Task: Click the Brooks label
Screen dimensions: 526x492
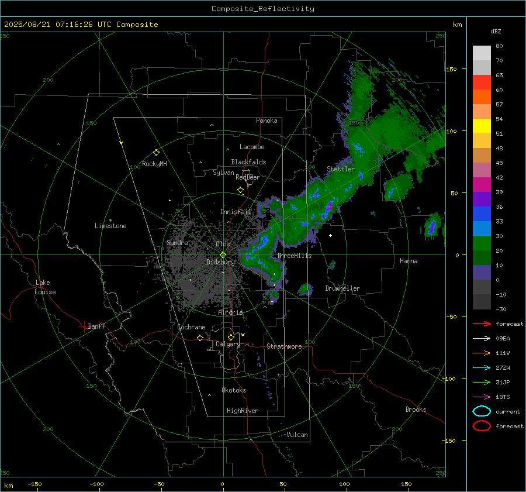Action: pyautogui.click(x=416, y=410)
